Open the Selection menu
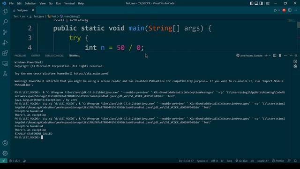Image resolution: width=300 pixels, height=169 pixels. (x=30, y=3)
